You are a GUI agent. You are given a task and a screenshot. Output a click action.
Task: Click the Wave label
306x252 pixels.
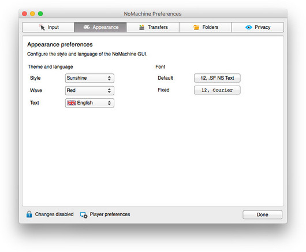point(36,90)
